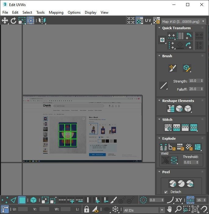
Task: Click the Set Pivot button
Action: pos(162,40)
